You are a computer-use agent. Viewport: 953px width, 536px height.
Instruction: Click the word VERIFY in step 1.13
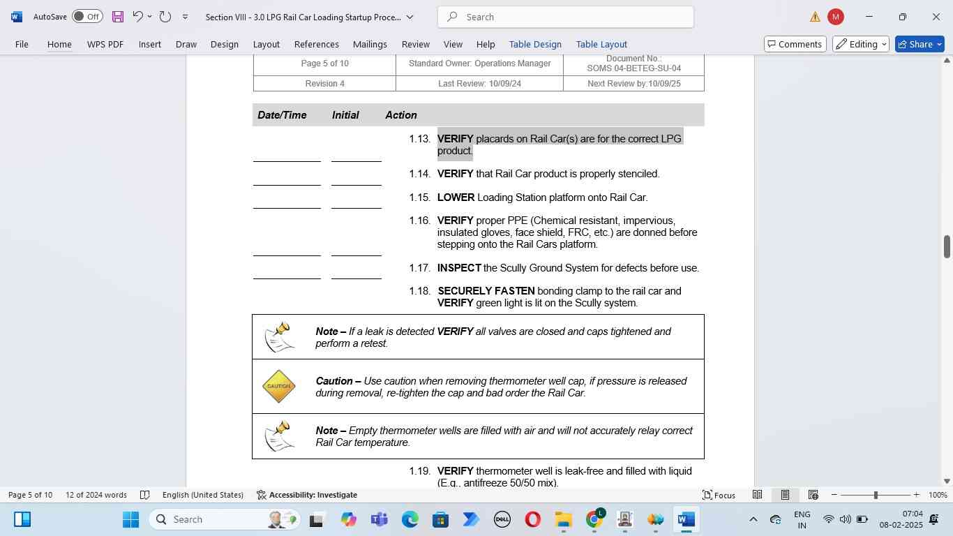455,139
